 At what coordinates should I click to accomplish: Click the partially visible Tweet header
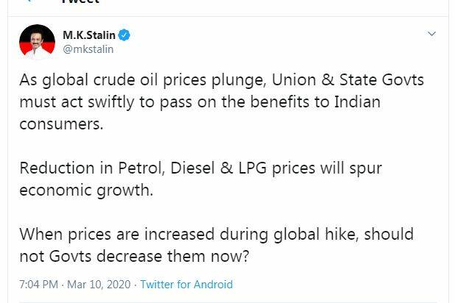pyautogui.click(x=80, y=2)
